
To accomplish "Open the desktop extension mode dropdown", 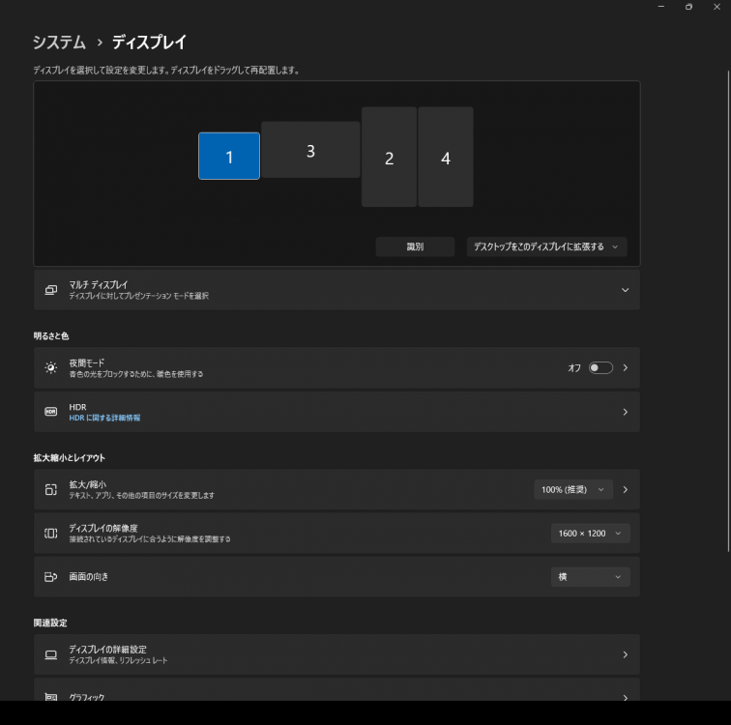I will pyautogui.click(x=546, y=247).
